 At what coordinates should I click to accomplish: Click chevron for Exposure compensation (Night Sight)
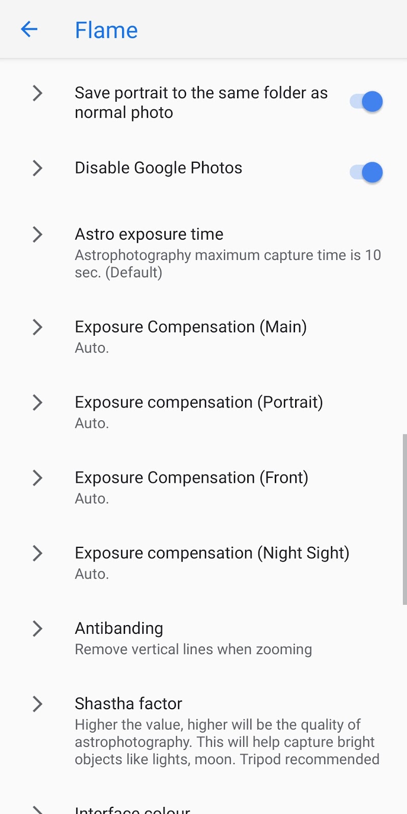pyautogui.click(x=37, y=553)
